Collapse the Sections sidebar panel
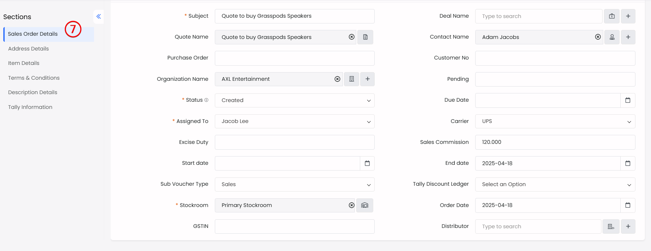This screenshot has width=651, height=251. tap(98, 17)
